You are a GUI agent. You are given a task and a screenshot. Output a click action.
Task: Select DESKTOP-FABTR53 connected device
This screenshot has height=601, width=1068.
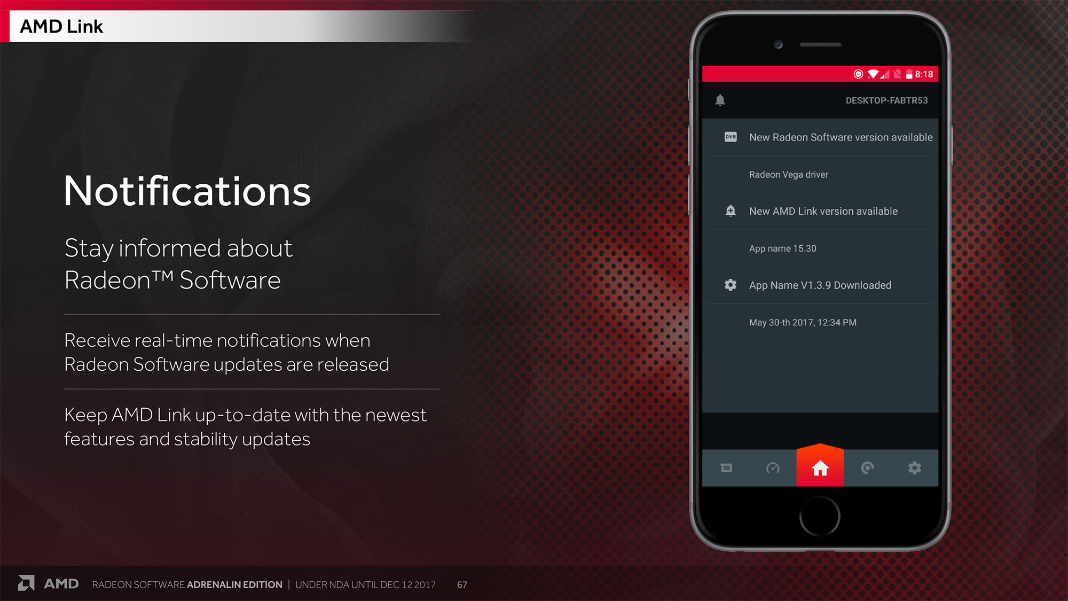886,100
